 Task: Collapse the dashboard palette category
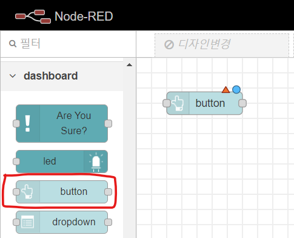point(13,76)
